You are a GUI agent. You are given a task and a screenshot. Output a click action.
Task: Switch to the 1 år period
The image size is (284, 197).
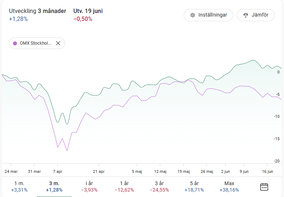(124, 187)
